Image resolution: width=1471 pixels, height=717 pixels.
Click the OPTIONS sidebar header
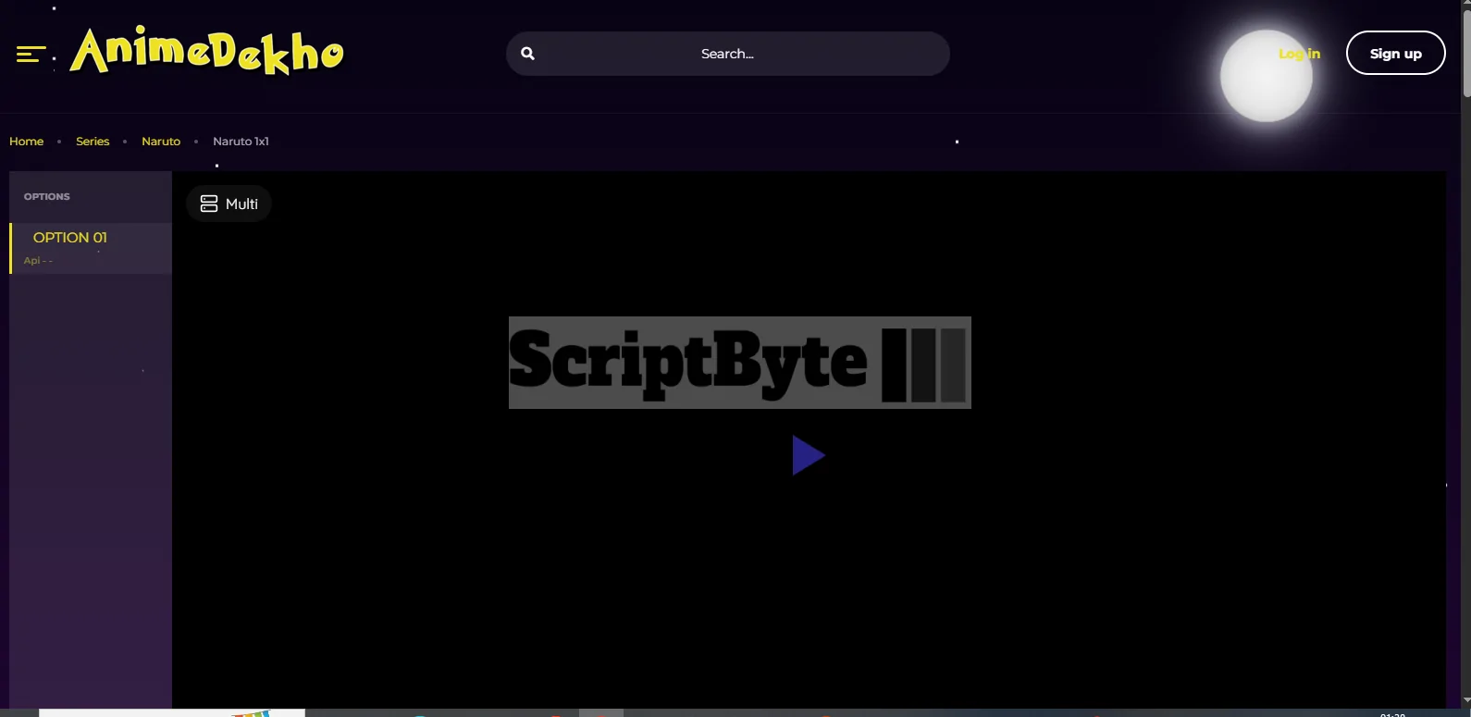coord(47,197)
